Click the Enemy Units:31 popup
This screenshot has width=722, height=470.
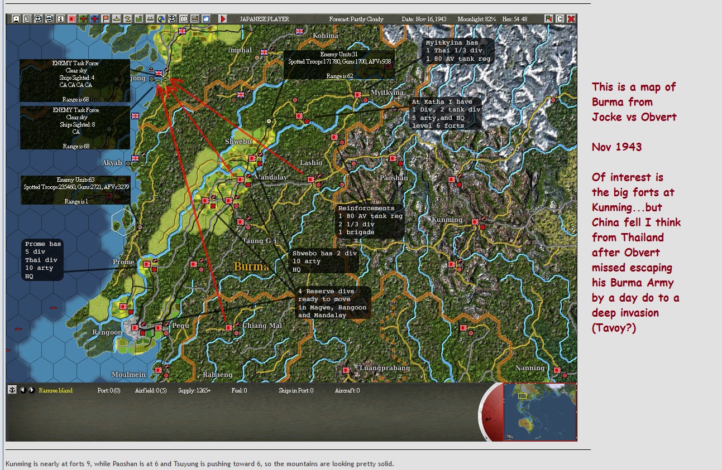pos(340,65)
